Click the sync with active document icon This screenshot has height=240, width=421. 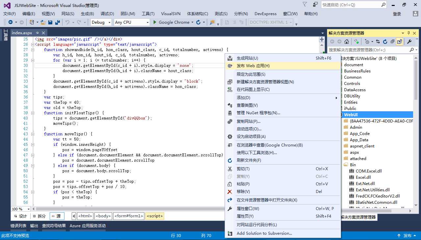378,41
